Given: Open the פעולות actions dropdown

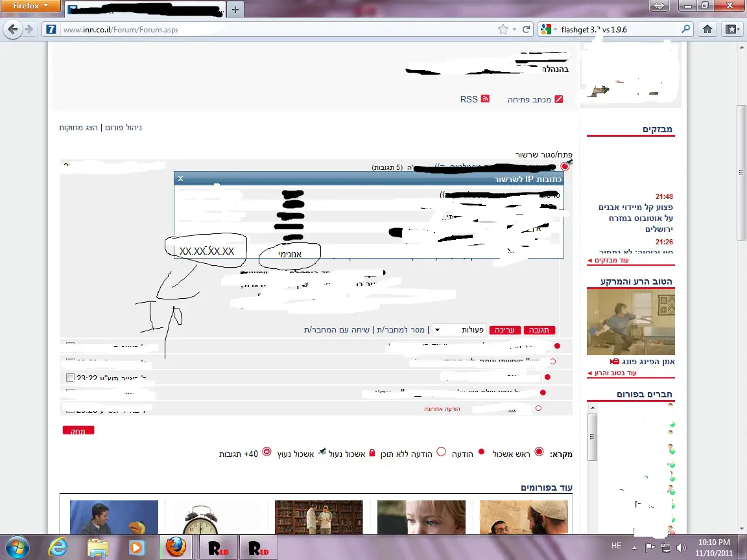Looking at the screenshot, I should pyautogui.click(x=436, y=330).
